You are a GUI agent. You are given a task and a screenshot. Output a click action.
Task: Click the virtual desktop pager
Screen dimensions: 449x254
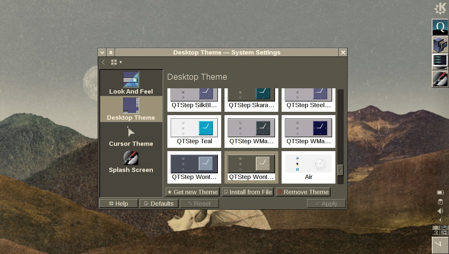coord(440,230)
